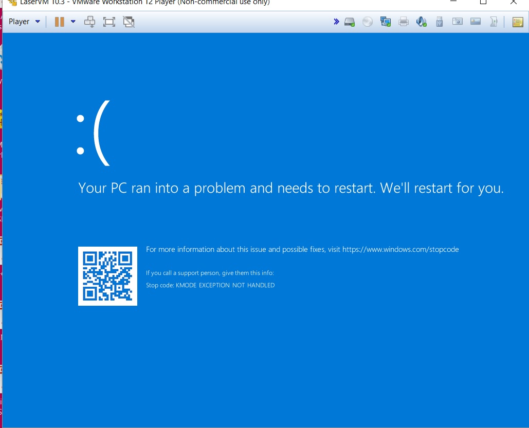The image size is (529, 428).
Task: Open the Player dropdown arrow
Action: (x=37, y=21)
